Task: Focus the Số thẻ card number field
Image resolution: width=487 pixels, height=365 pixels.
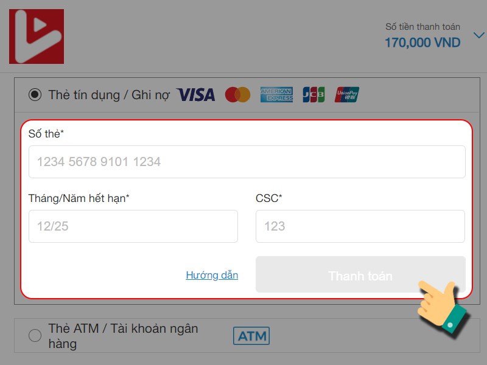Action: coord(247,162)
